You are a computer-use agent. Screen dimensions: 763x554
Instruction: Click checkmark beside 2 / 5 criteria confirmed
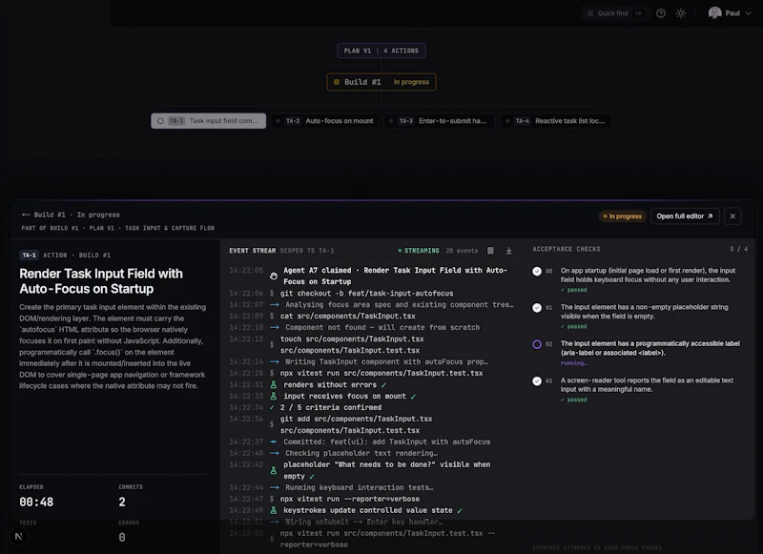(x=272, y=407)
